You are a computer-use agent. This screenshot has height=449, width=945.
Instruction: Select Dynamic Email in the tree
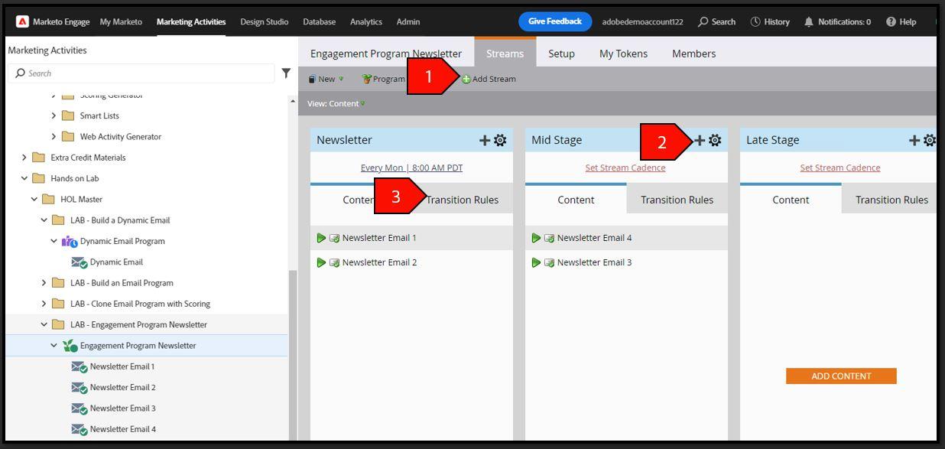(116, 262)
